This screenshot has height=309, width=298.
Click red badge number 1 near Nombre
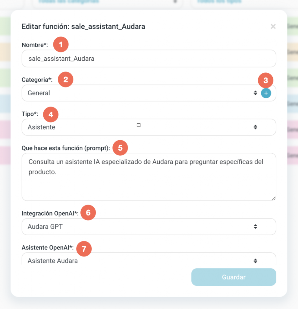pyautogui.click(x=61, y=45)
